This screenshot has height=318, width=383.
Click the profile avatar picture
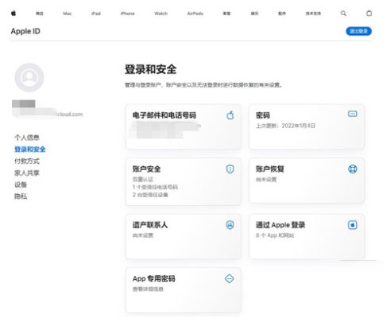(29, 77)
